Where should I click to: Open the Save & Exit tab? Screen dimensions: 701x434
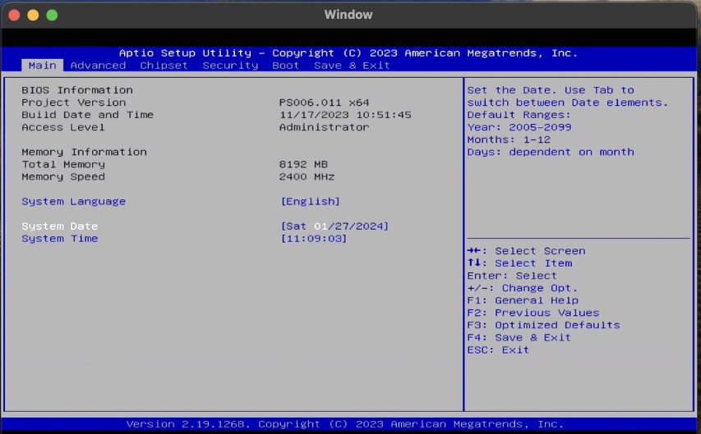pyautogui.click(x=352, y=66)
